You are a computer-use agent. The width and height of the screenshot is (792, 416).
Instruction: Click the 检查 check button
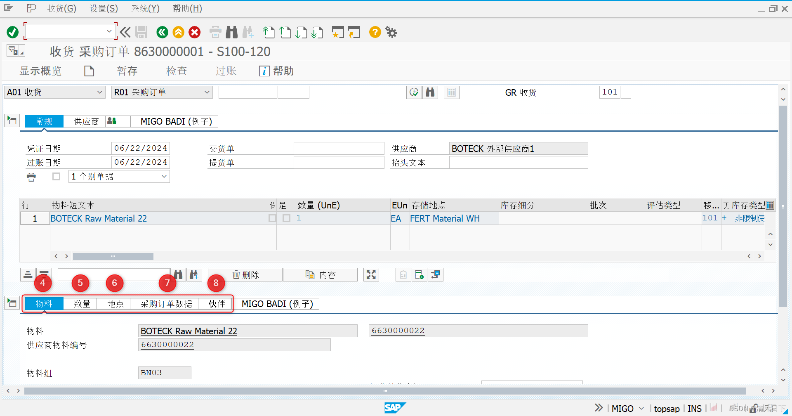coord(177,71)
